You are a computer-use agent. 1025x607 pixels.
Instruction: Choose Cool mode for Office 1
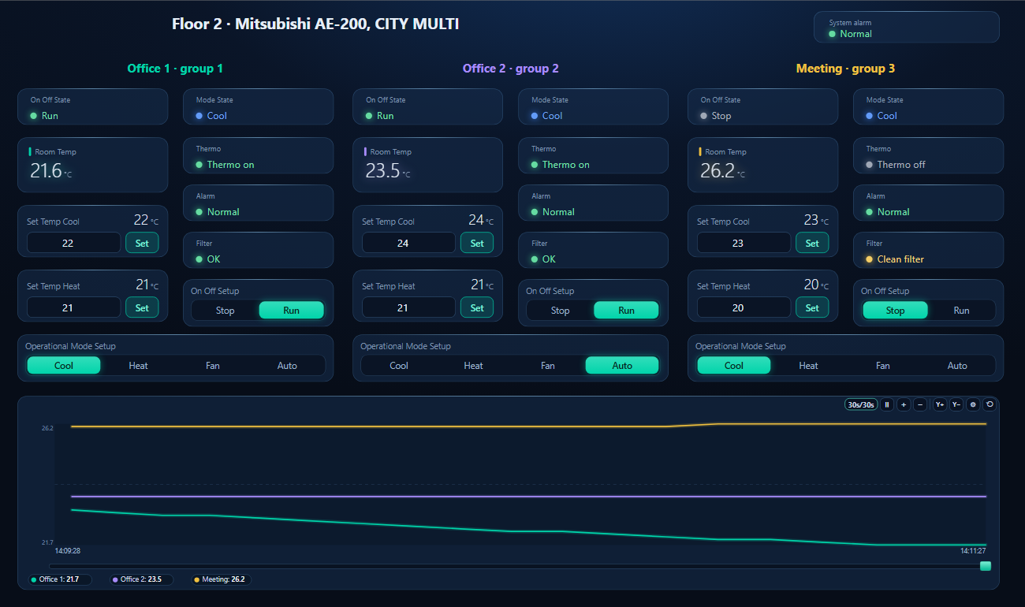coord(64,365)
